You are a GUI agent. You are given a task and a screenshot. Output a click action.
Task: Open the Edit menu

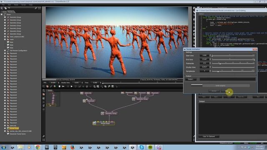pyautogui.click(x=9, y=5)
